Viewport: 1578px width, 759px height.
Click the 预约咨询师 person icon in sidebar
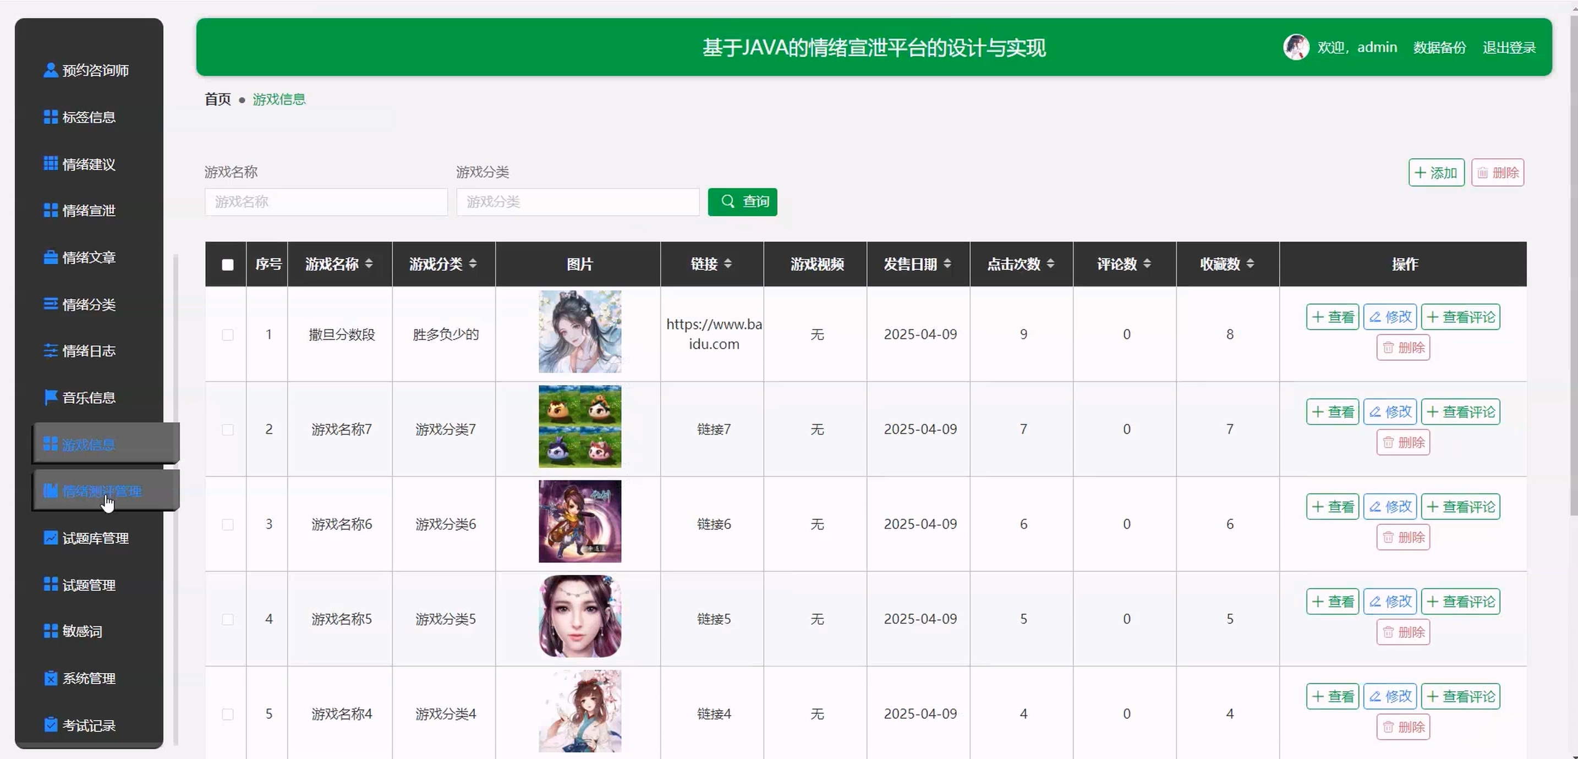(x=51, y=70)
